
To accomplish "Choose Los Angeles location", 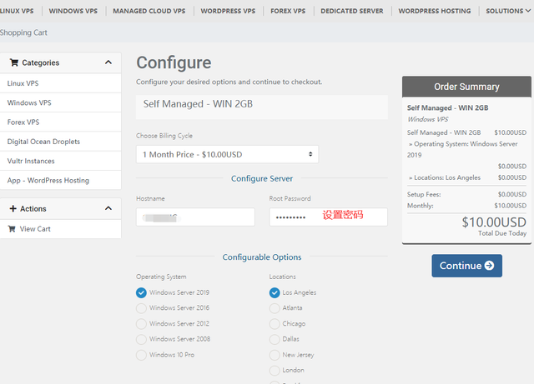I will pos(275,292).
